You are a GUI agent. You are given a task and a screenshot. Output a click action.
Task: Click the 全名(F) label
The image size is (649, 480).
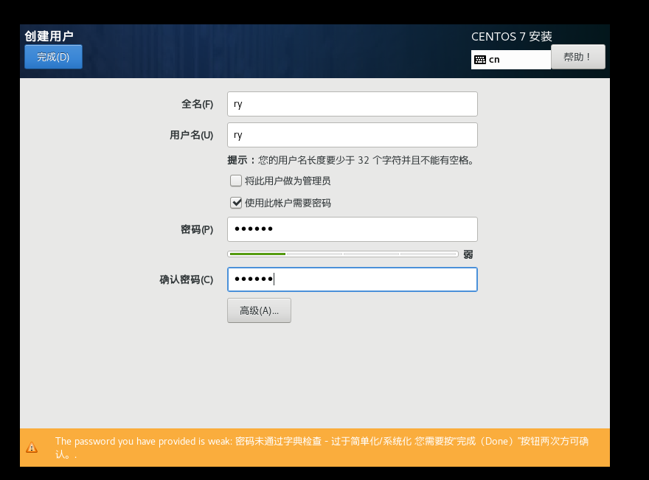[x=198, y=104]
